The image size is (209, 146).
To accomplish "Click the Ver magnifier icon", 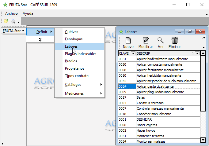I will [x=161, y=40].
